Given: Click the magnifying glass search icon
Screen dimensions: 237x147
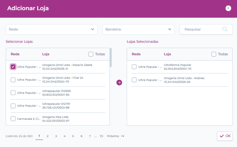Looking at the screenshot, I should click(x=225, y=29).
